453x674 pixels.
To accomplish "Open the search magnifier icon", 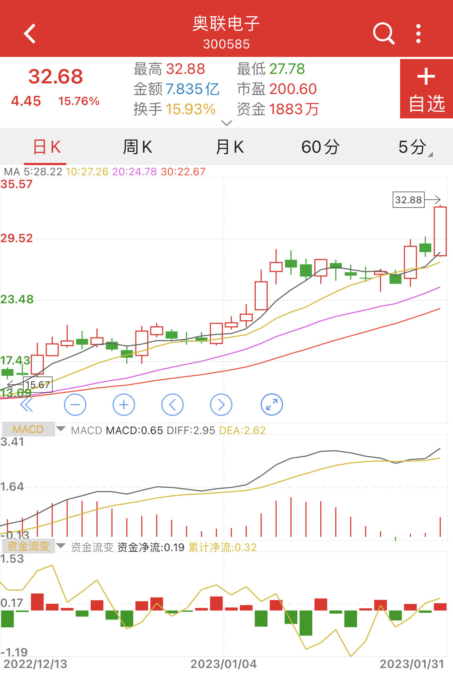I will point(383,34).
